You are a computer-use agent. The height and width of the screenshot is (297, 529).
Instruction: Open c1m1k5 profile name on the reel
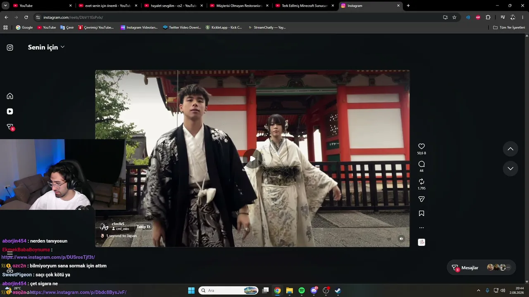[x=118, y=224]
